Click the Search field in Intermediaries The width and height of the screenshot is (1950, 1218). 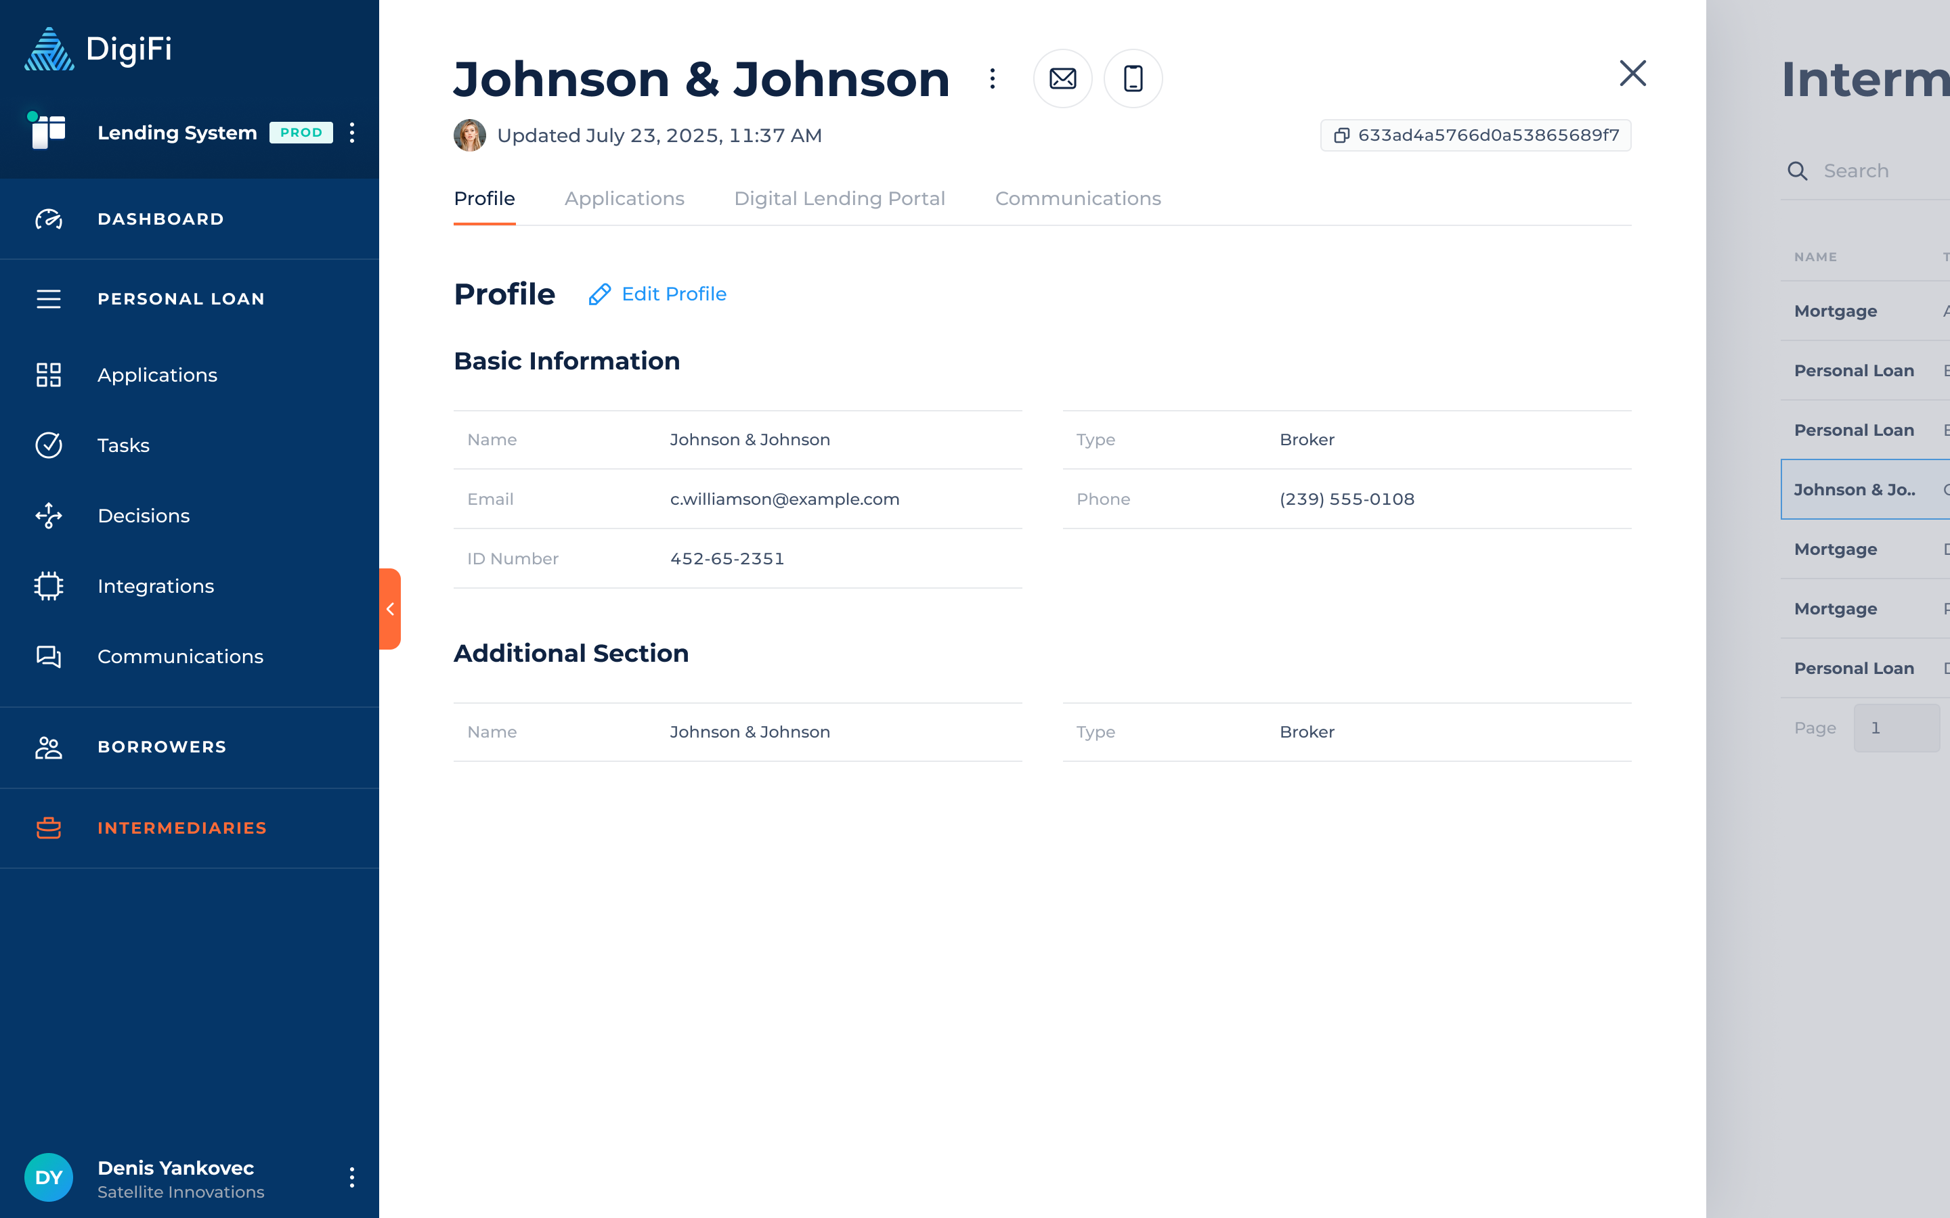1869,171
